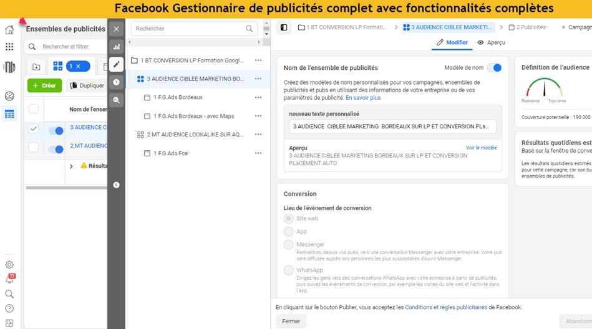Select the ad sets grid tab

[x=58, y=67]
